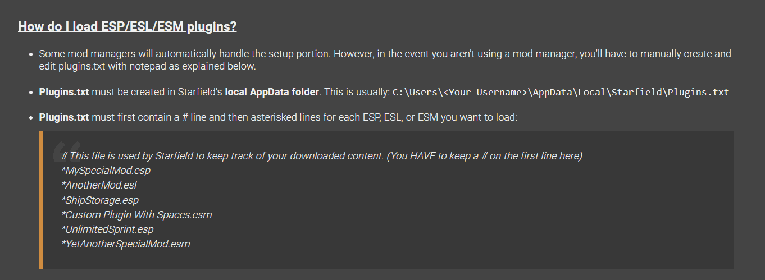This screenshot has width=765, height=280.
Task: Click the "*YetAnotherSpecialMod.esm" line
Action: 126,244
